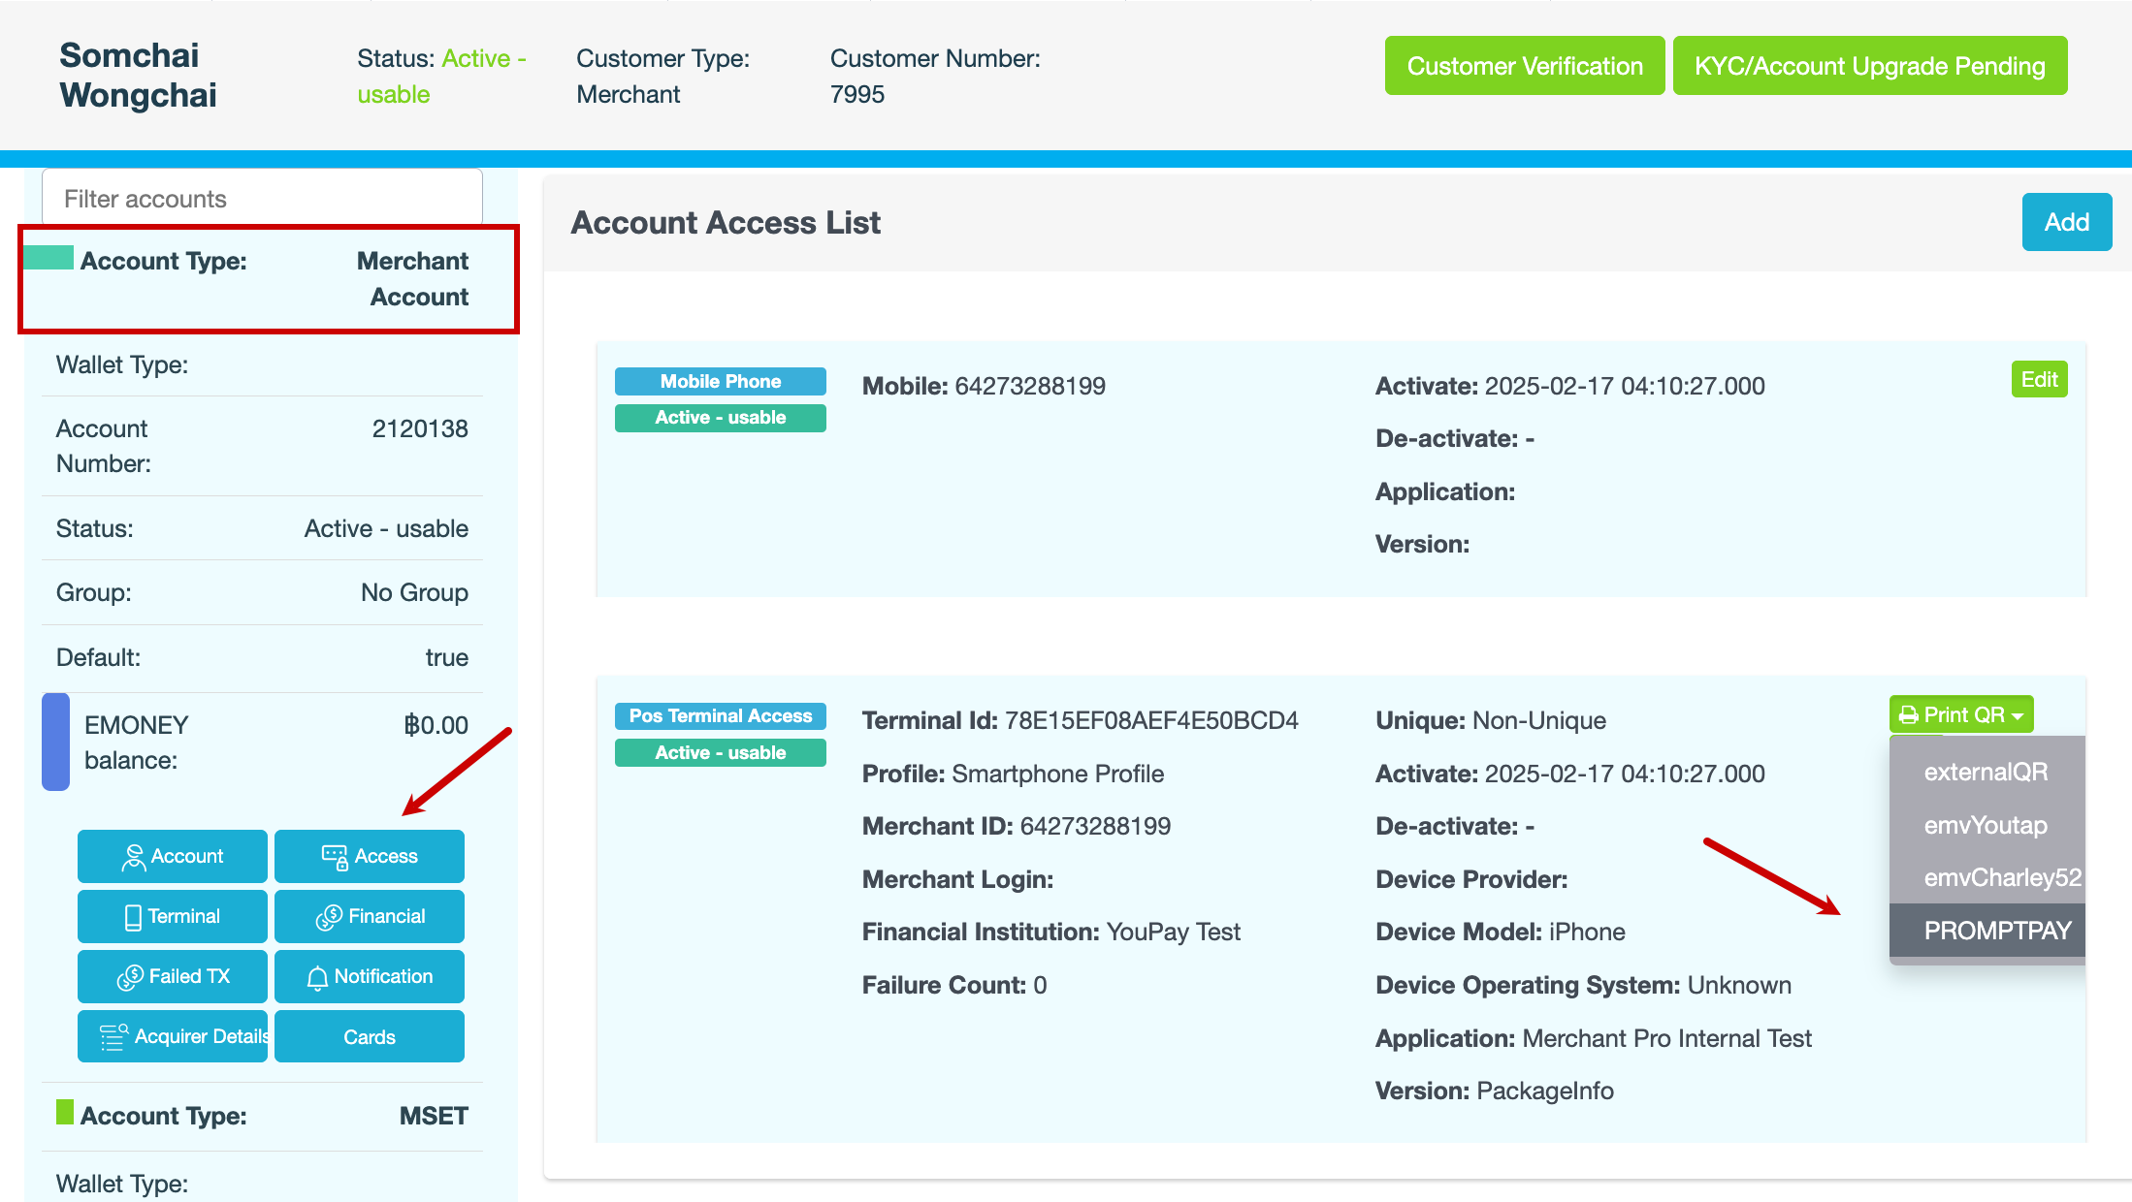The height and width of the screenshot is (1202, 2132).
Task: Select the emvCharley52 QR option
Action: pyautogui.click(x=2001, y=877)
